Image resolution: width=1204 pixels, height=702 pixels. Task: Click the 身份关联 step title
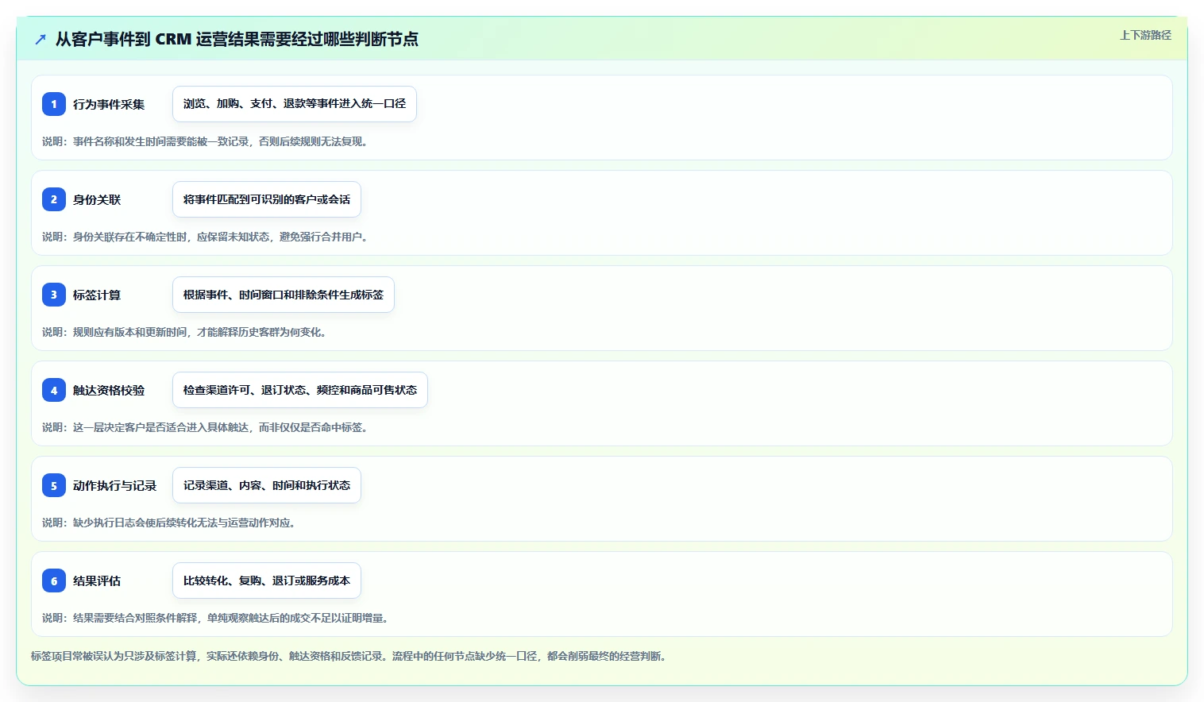coord(97,199)
